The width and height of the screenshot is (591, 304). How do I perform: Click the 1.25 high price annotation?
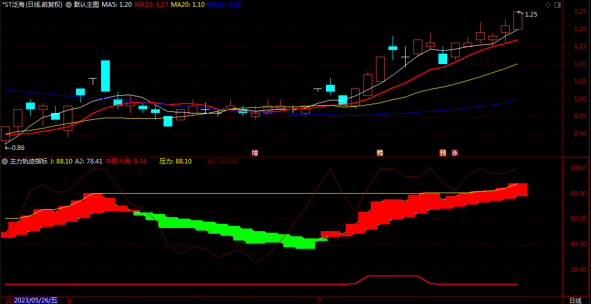531,15
